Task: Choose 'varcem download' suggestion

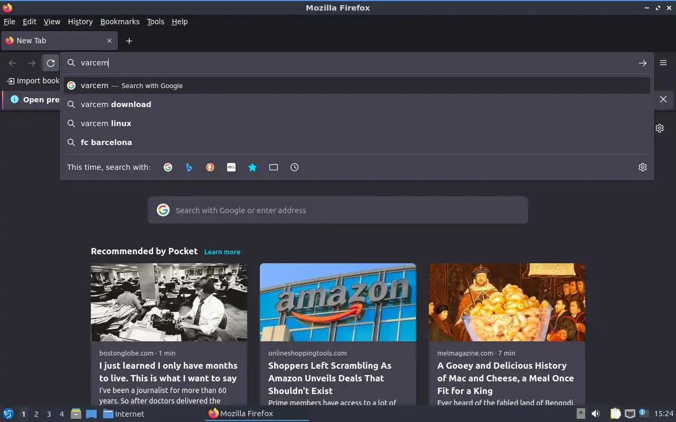Action: 357,104
